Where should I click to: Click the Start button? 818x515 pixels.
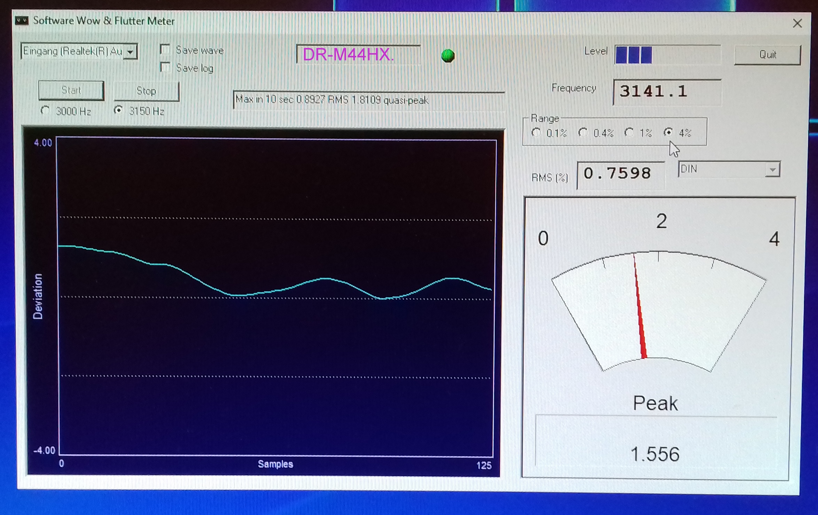click(71, 90)
